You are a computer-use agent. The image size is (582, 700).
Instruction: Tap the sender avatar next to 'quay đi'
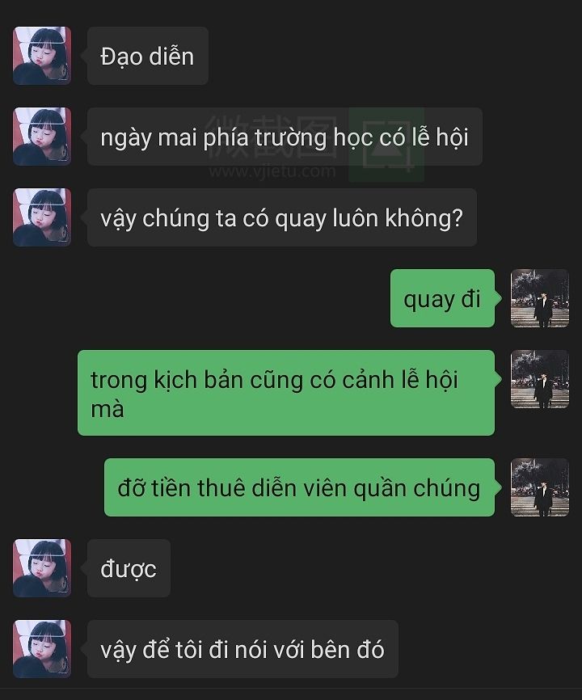coord(540,298)
